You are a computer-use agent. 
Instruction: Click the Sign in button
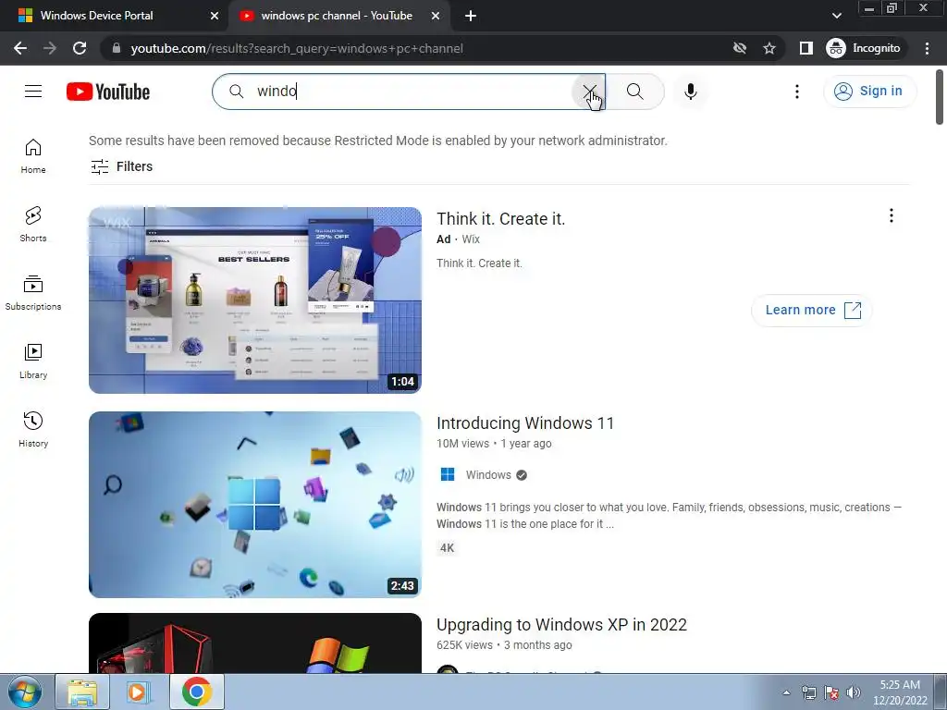(869, 92)
